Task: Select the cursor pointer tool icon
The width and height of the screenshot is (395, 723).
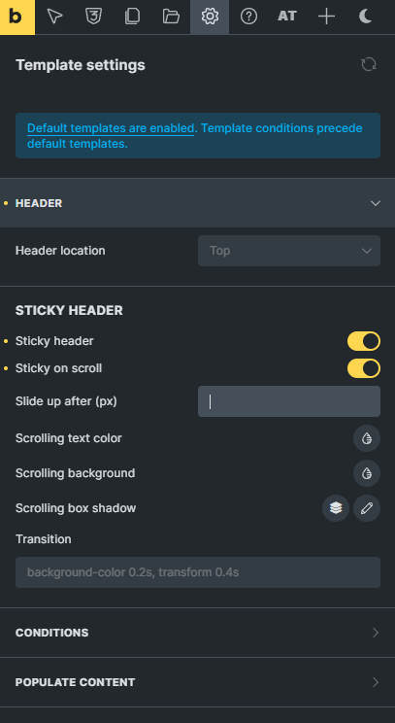Action: click(x=54, y=17)
